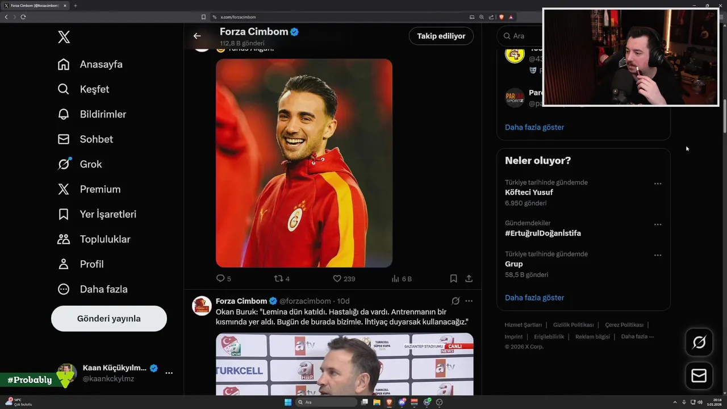Open the player photo in Galatasaray hoodie
This screenshot has width=727, height=409.
[304, 163]
